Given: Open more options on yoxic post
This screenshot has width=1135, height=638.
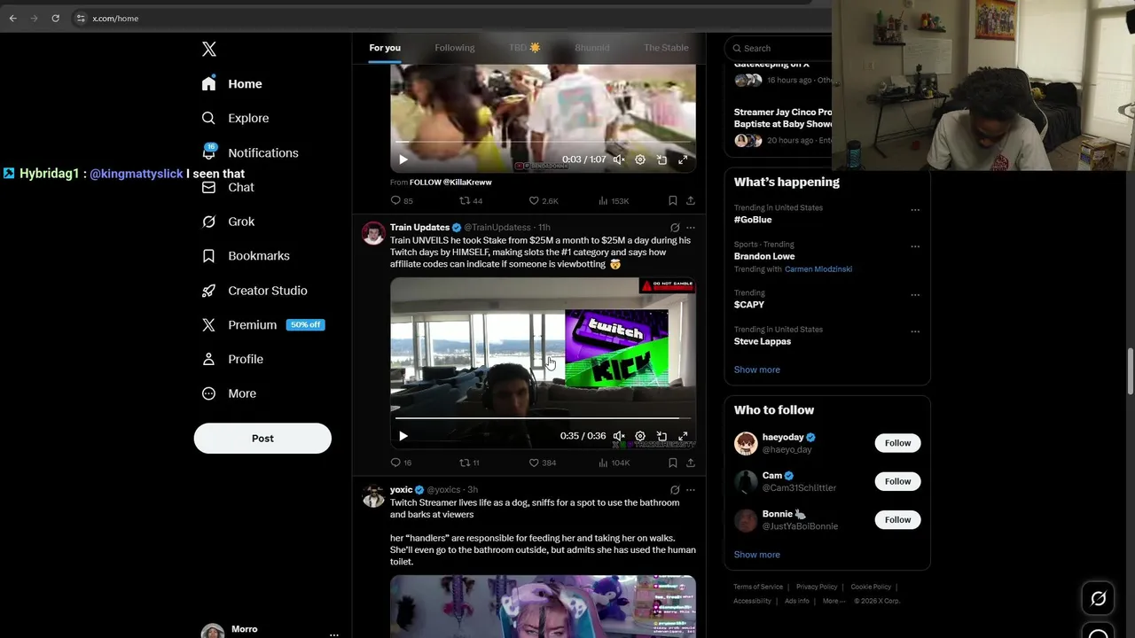Looking at the screenshot, I should tap(691, 490).
